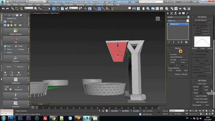Open the Help menu

[118, 5]
